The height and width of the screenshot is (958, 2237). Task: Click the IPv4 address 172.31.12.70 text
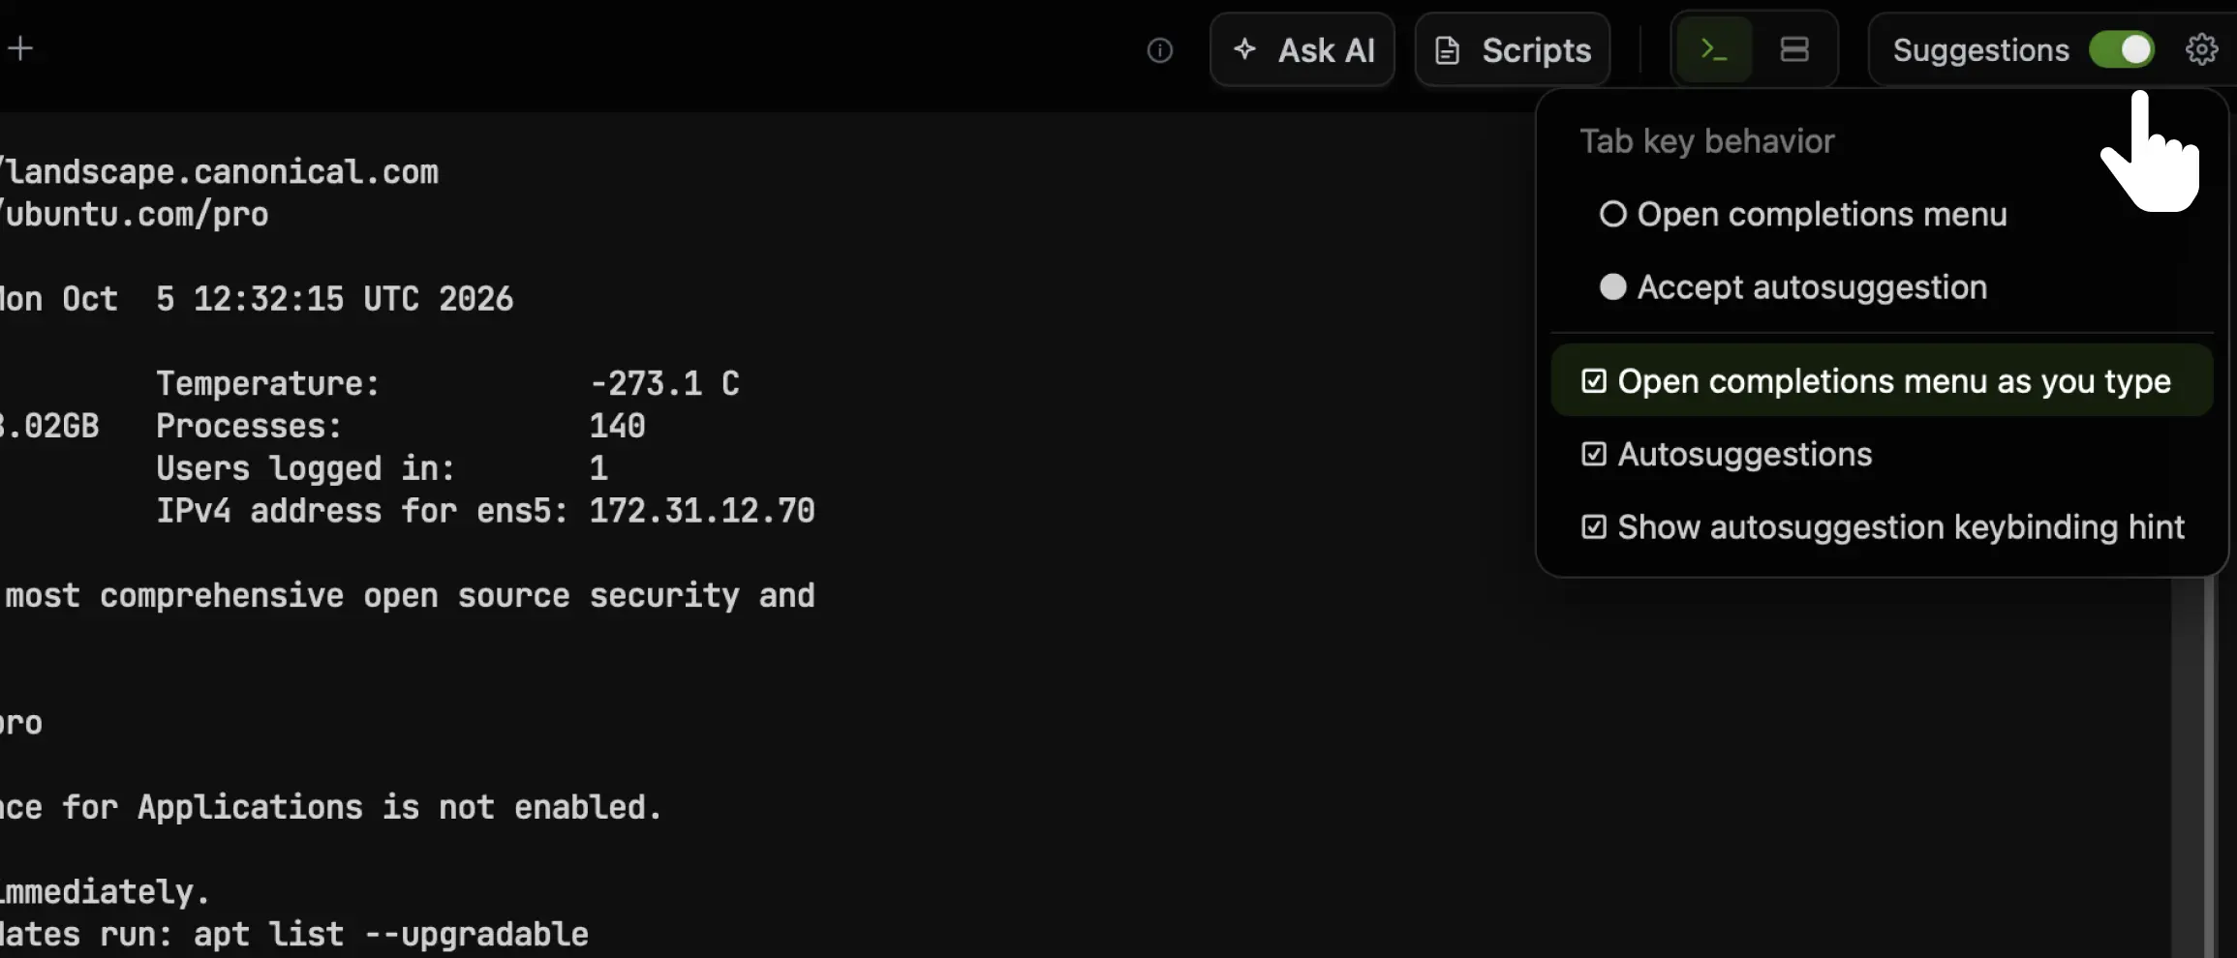702,511
